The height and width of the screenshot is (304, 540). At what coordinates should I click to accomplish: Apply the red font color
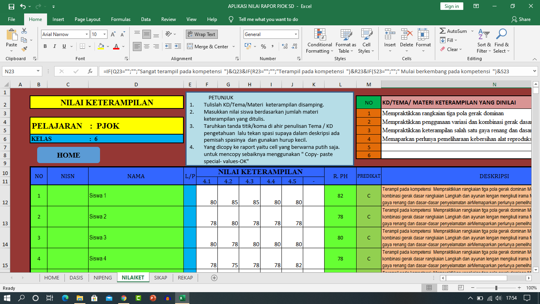tap(116, 46)
